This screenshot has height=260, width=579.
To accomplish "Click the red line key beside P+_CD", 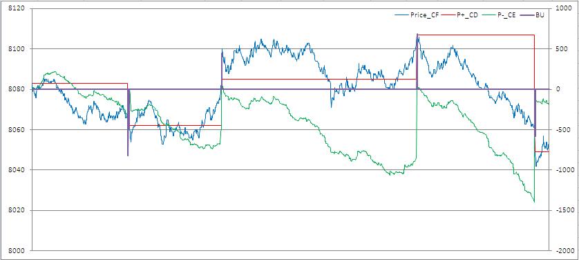I will pyautogui.click(x=448, y=15).
